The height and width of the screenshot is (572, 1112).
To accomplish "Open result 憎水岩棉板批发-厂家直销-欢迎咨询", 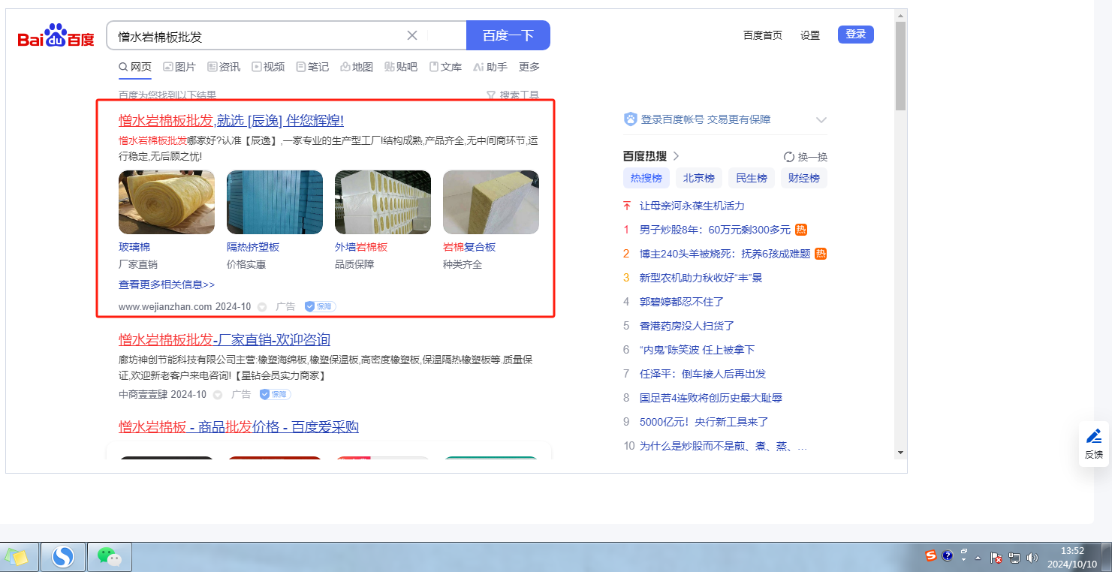I will tap(225, 339).
